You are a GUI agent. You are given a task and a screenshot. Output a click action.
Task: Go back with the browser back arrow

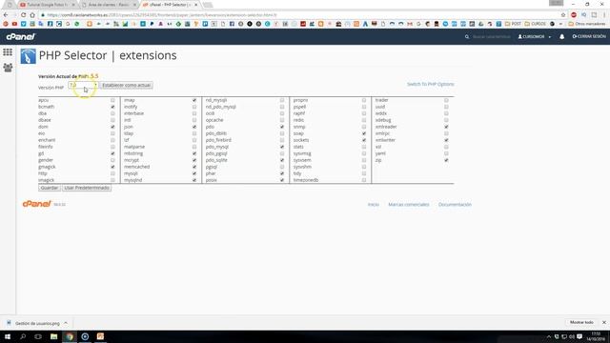(6, 15)
